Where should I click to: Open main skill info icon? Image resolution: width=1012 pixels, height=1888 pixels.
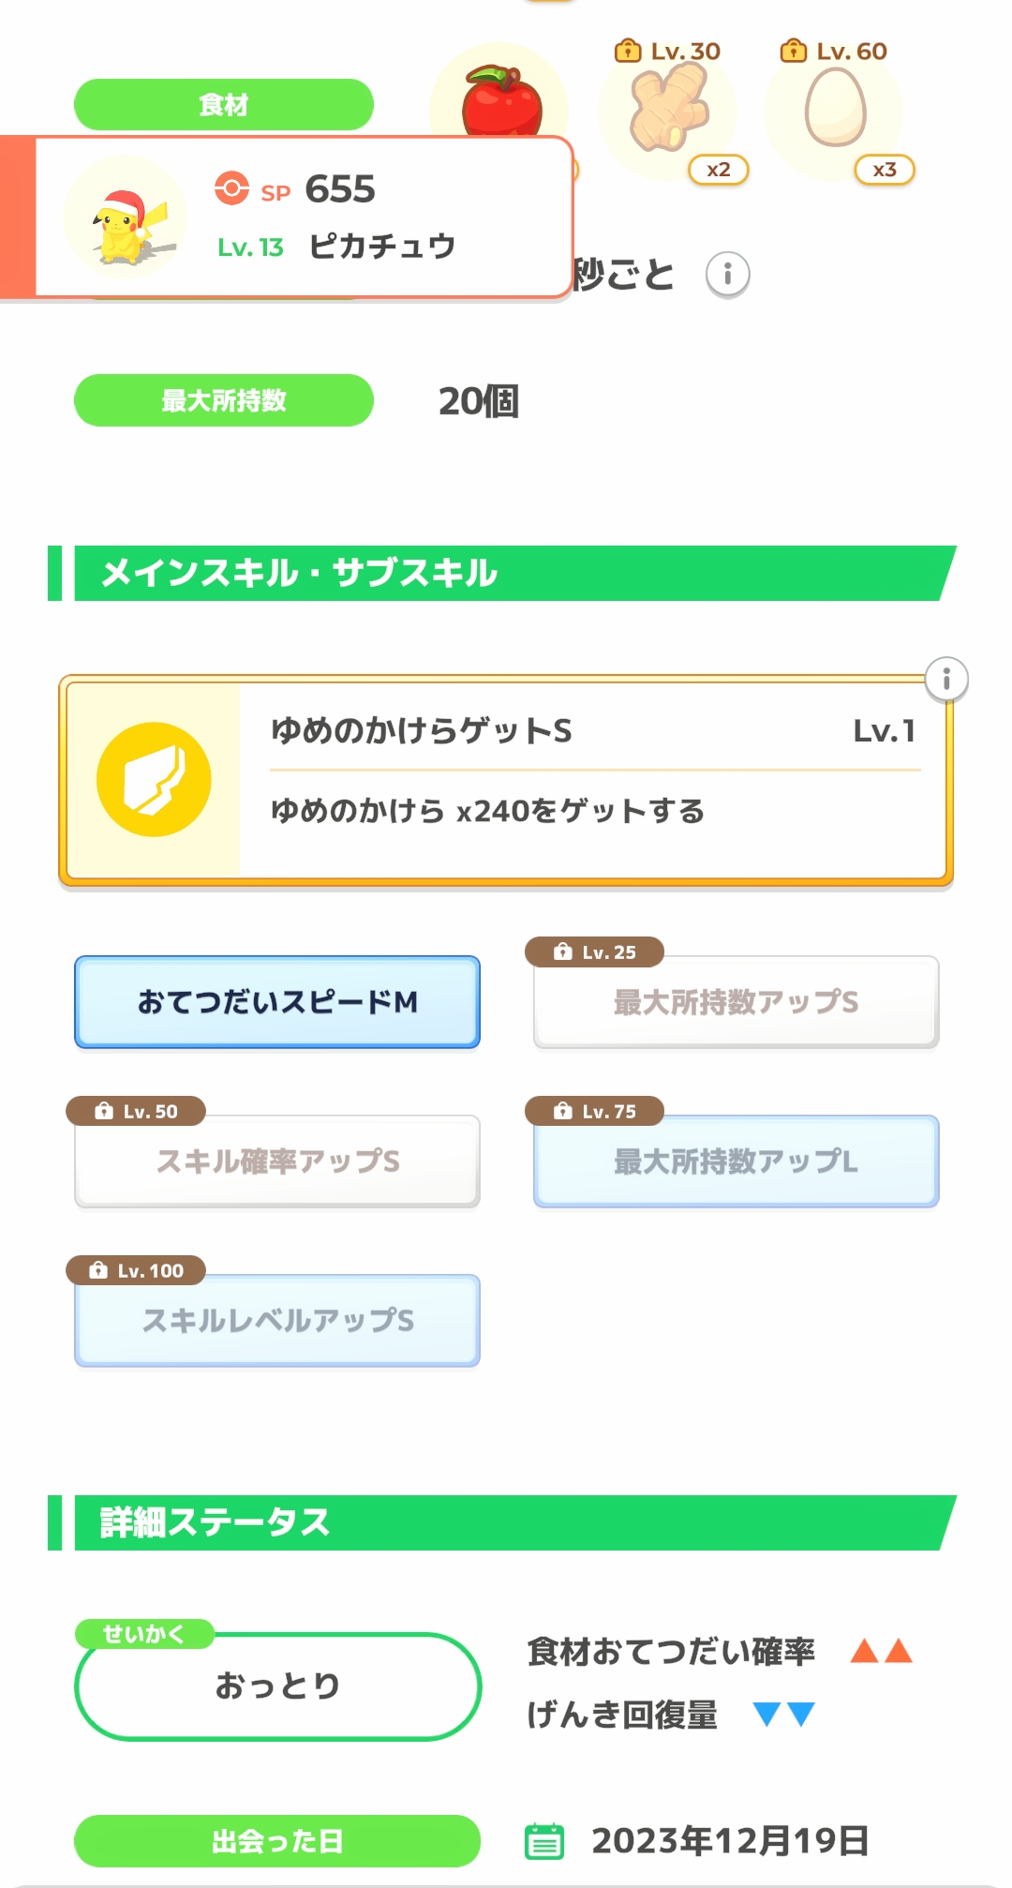click(945, 679)
